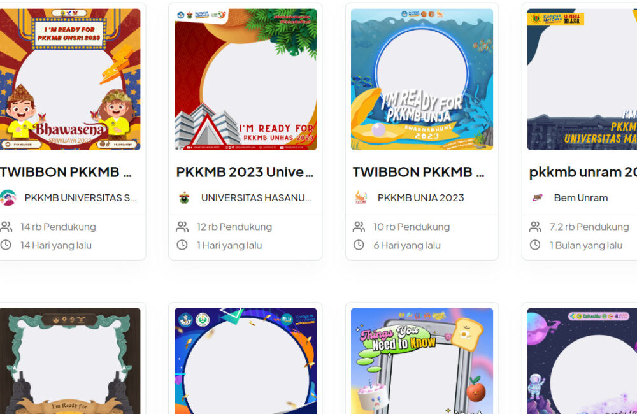The image size is (637, 414).
Task: Click the Universitas Hasanuddin crest avatar icon
Action: click(x=184, y=198)
